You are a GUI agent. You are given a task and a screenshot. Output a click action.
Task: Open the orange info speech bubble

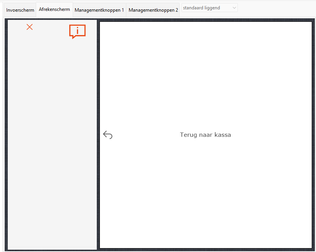(77, 31)
